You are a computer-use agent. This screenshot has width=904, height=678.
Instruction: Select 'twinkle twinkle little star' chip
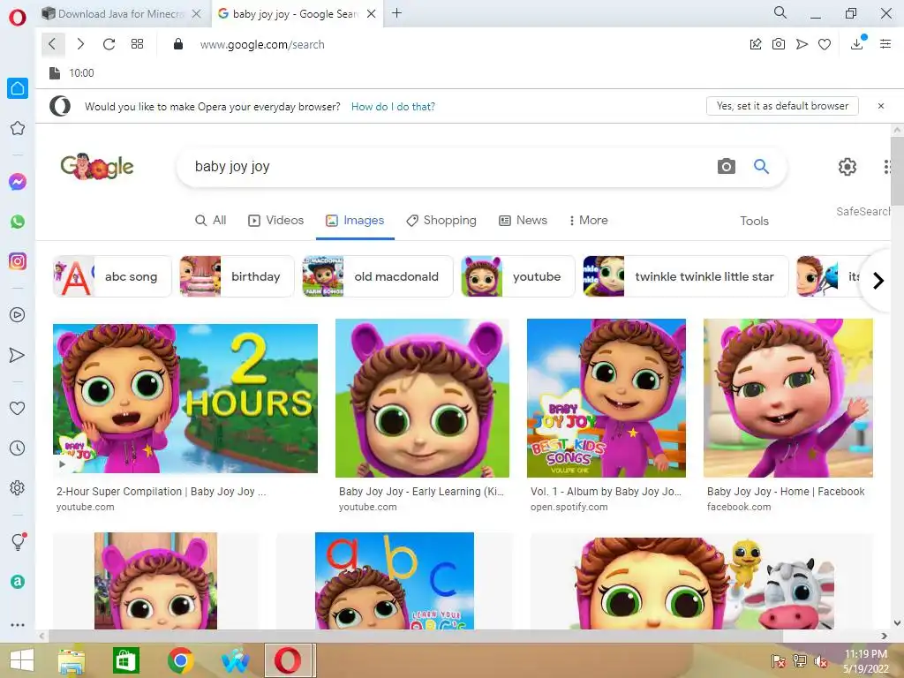point(685,276)
